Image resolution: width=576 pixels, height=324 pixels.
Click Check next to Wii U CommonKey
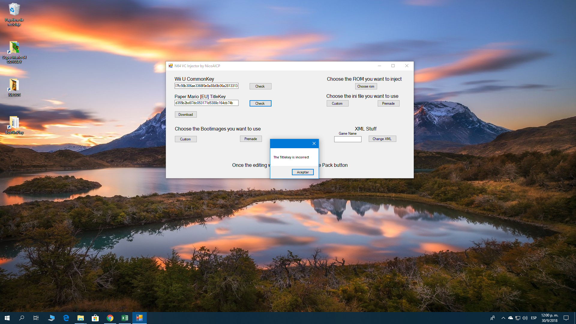tap(260, 86)
